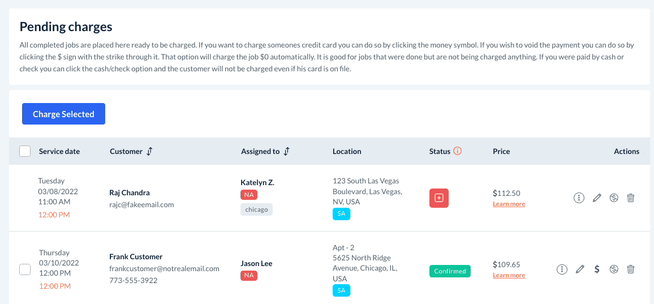Open Learn more under the $112.50 price

click(509, 204)
